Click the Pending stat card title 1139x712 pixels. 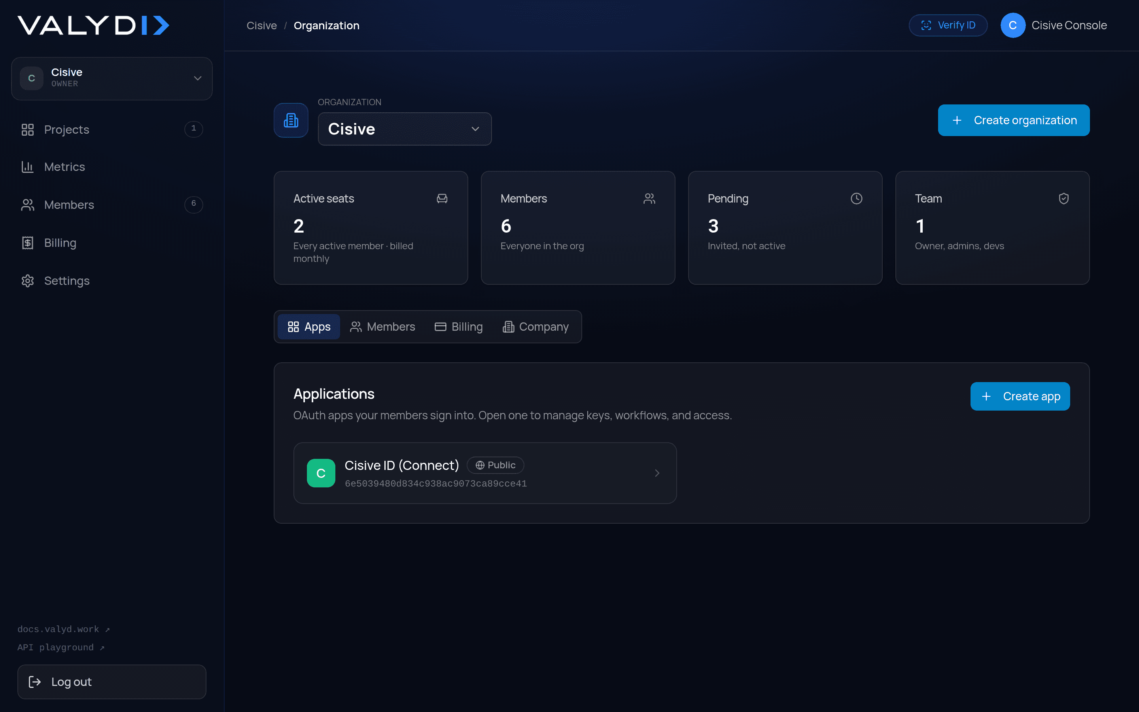(x=728, y=199)
